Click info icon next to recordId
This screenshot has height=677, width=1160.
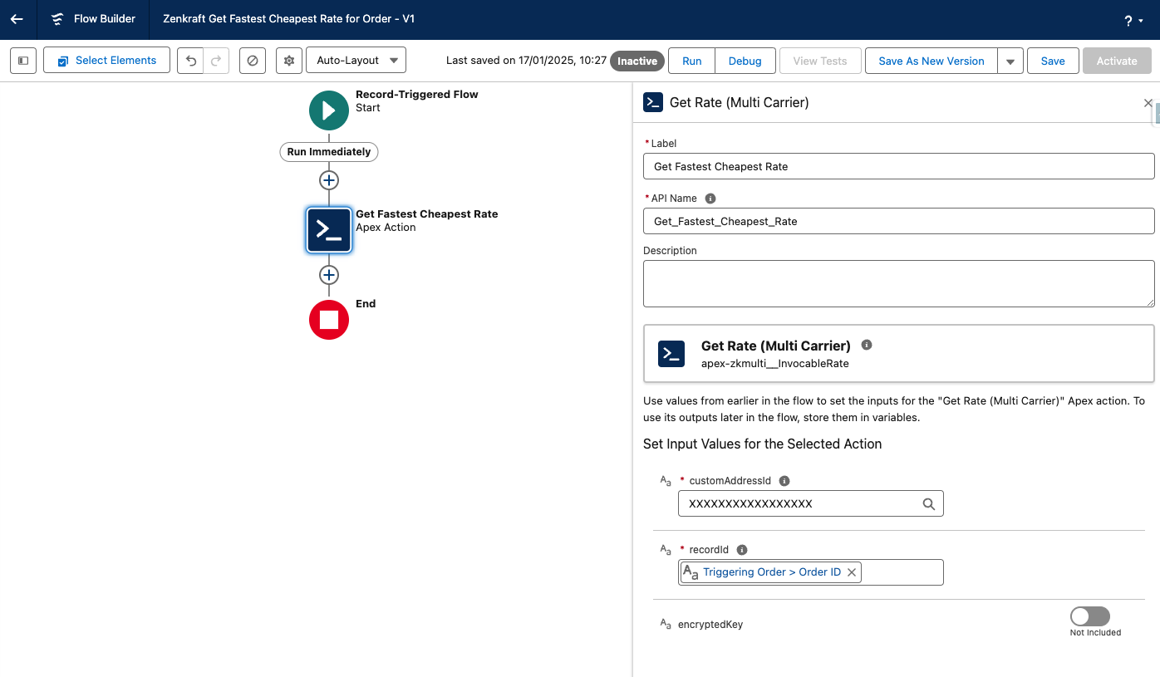[x=742, y=550]
